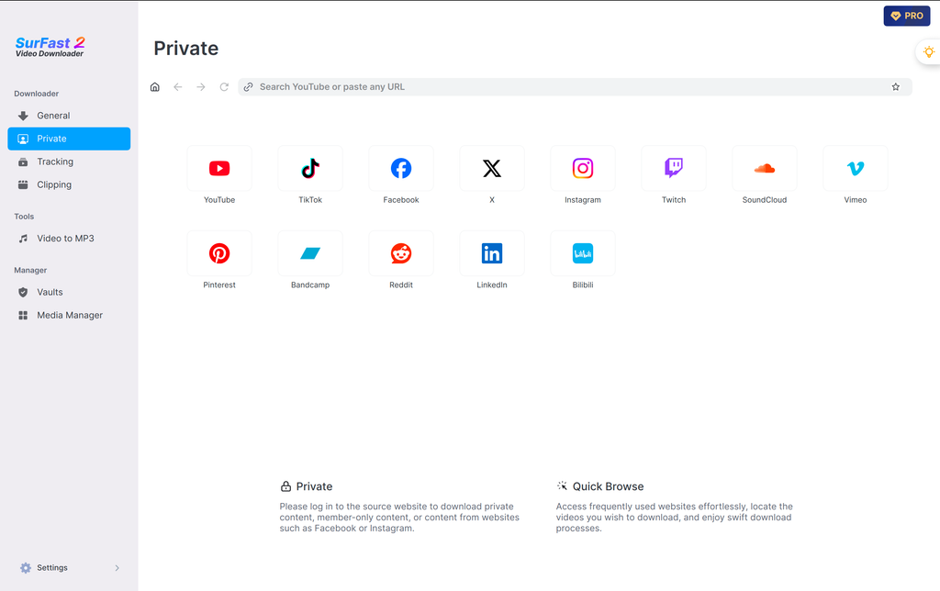Open Settings at the sidebar bottom

point(69,568)
